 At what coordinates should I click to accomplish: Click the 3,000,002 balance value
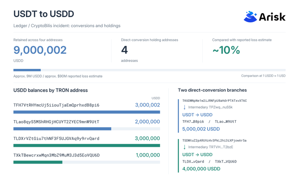click(x=147, y=105)
